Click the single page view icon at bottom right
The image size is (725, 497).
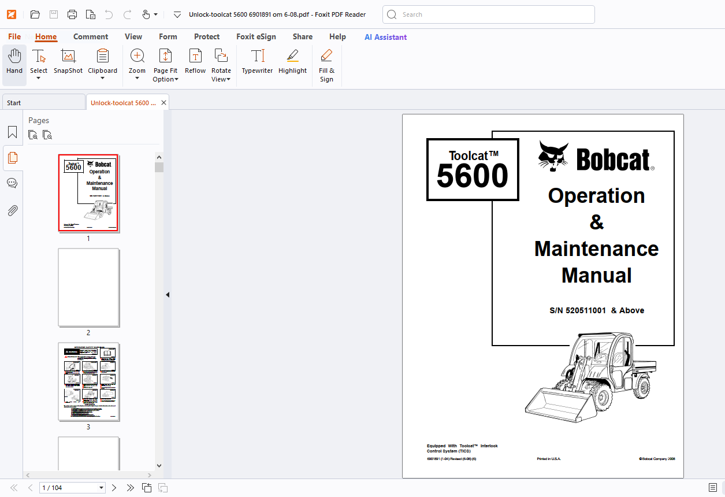pyautogui.click(x=713, y=488)
